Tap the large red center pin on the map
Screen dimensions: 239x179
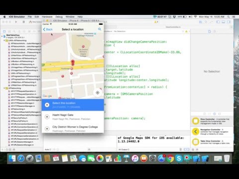pyautogui.click(x=73, y=63)
